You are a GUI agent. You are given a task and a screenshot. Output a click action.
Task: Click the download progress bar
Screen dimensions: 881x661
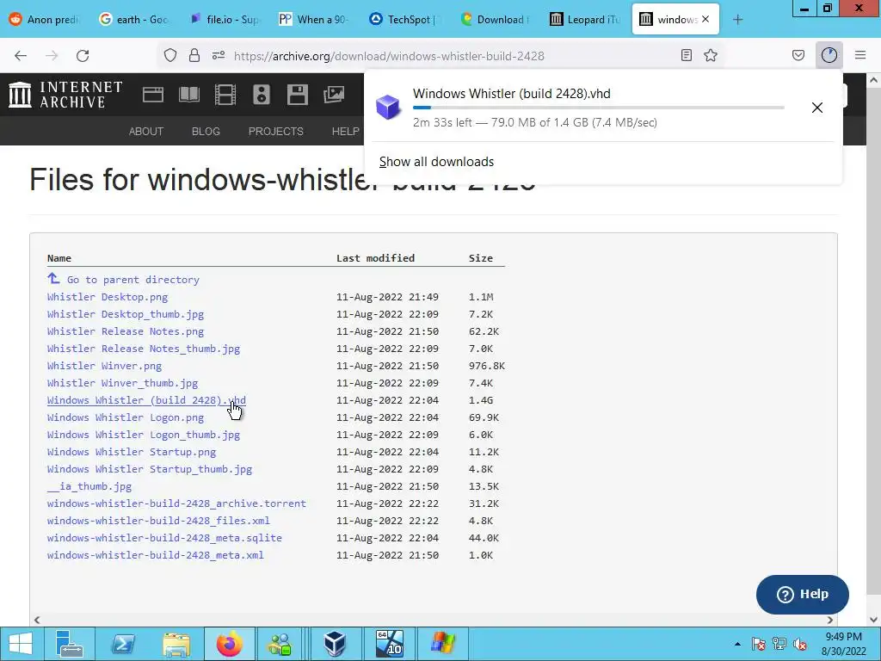point(599,108)
